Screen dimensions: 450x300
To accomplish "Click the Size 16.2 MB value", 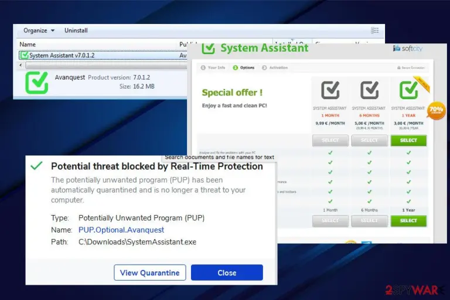I will 144,86.
